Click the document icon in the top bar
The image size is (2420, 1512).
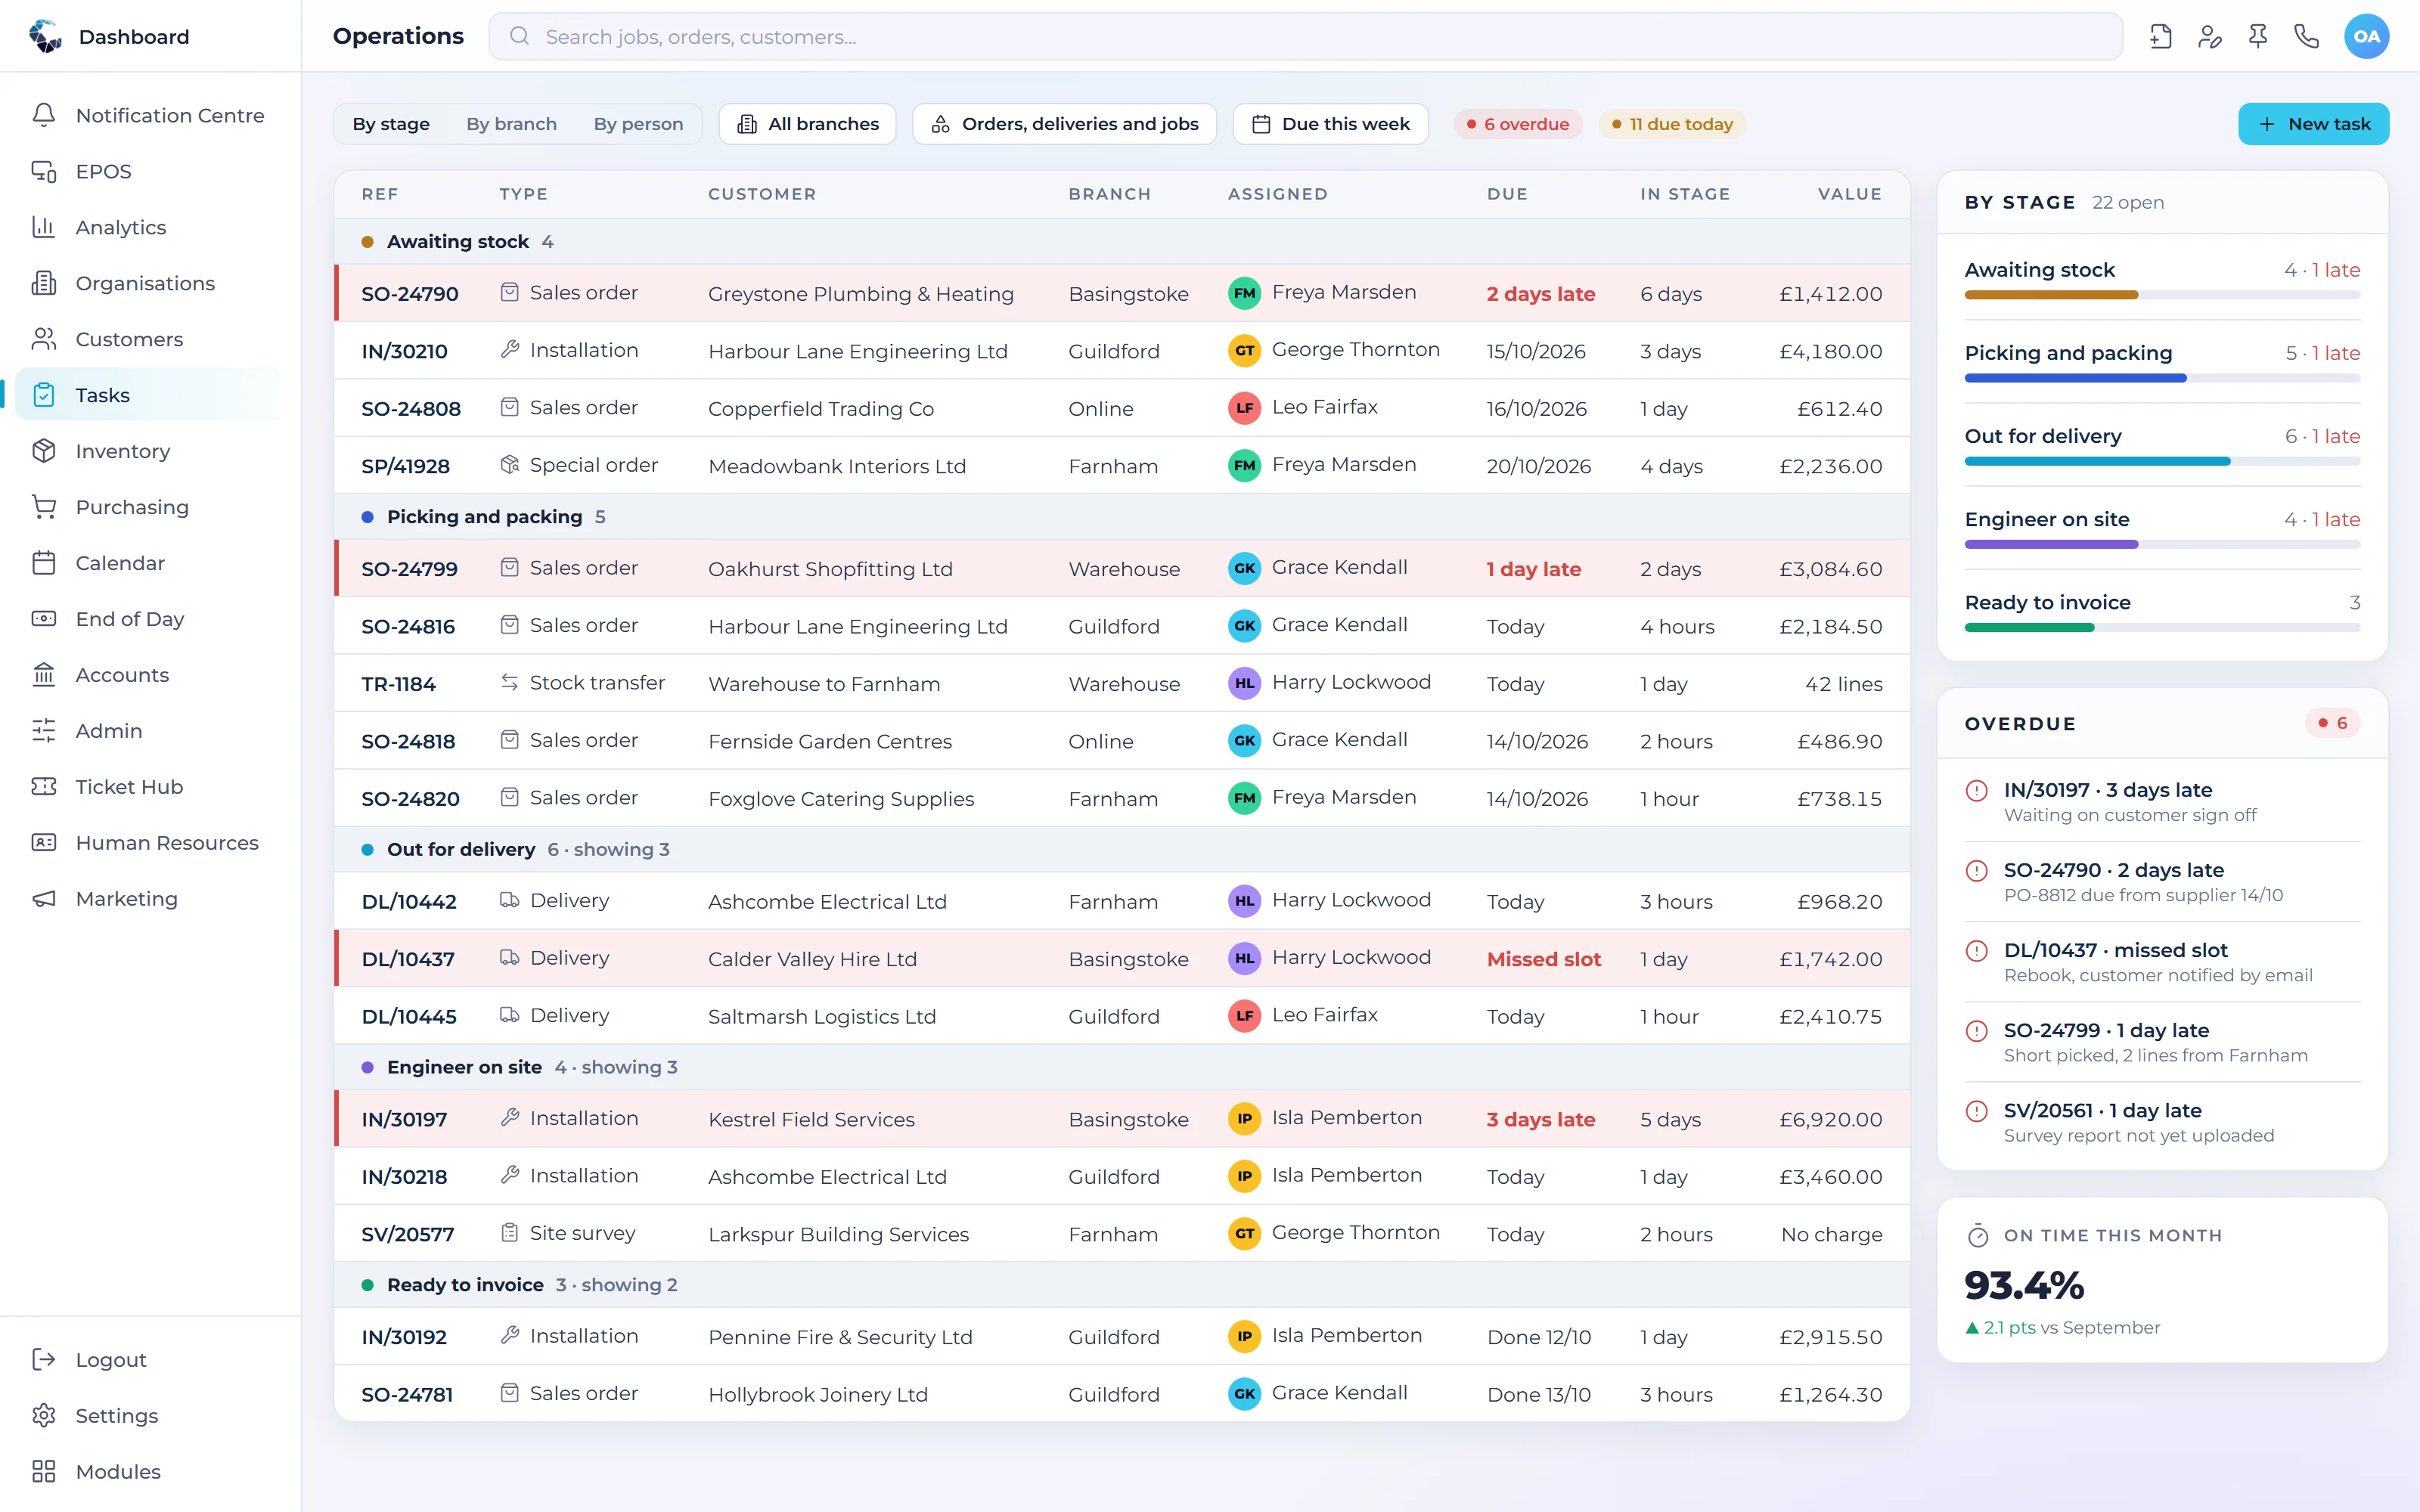[x=2160, y=37]
